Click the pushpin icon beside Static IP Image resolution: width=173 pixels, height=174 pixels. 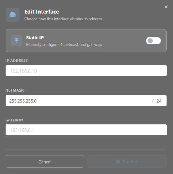pos(17,40)
